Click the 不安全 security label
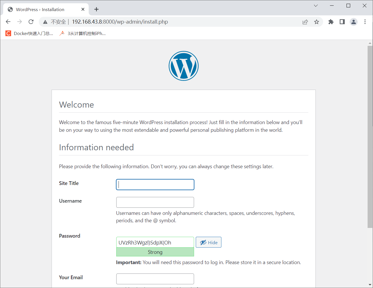The image size is (373, 288). click(x=58, y=22)
